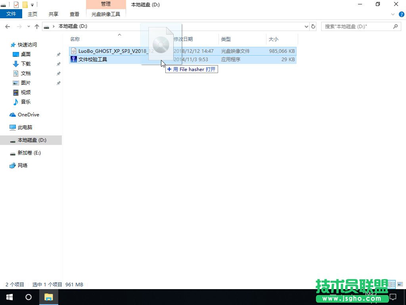Switch to details view in status bar
Screen dimensions: 406x305
point(392,284)
